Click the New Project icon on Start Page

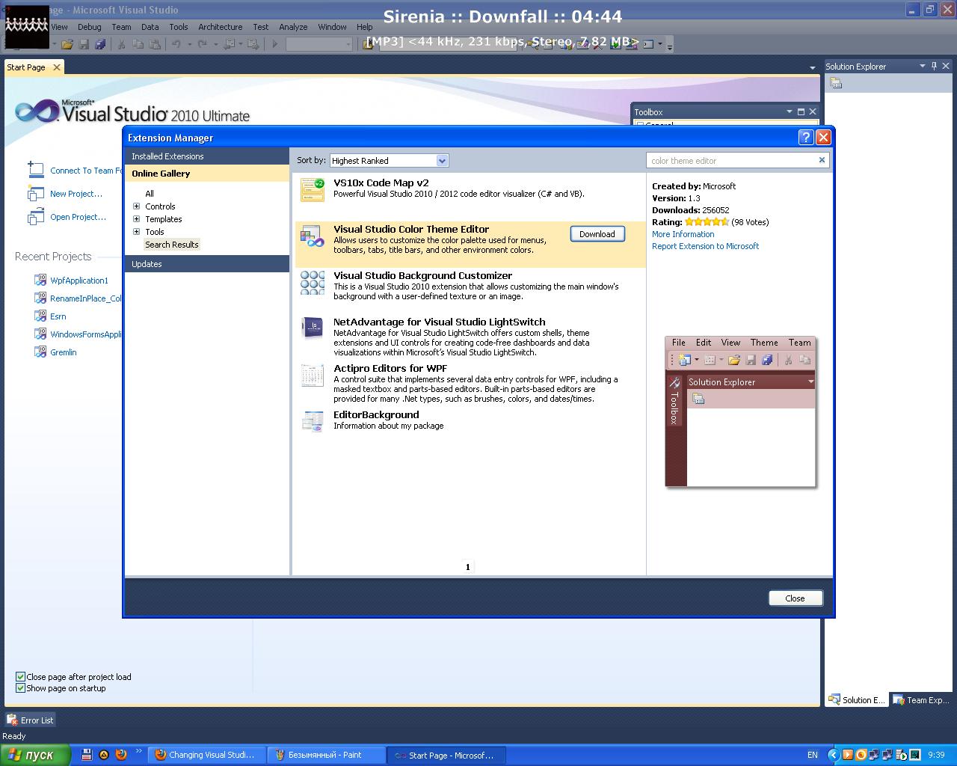pos(35,194)
